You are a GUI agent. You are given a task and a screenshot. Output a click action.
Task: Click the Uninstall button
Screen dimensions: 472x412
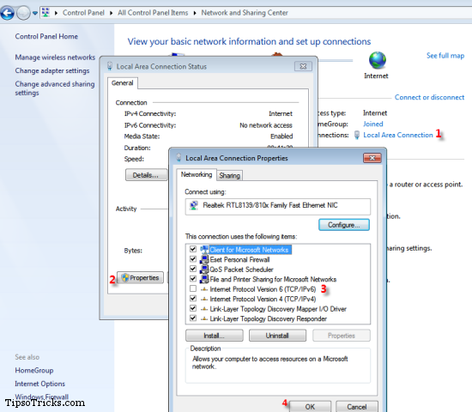pos(277,336)
